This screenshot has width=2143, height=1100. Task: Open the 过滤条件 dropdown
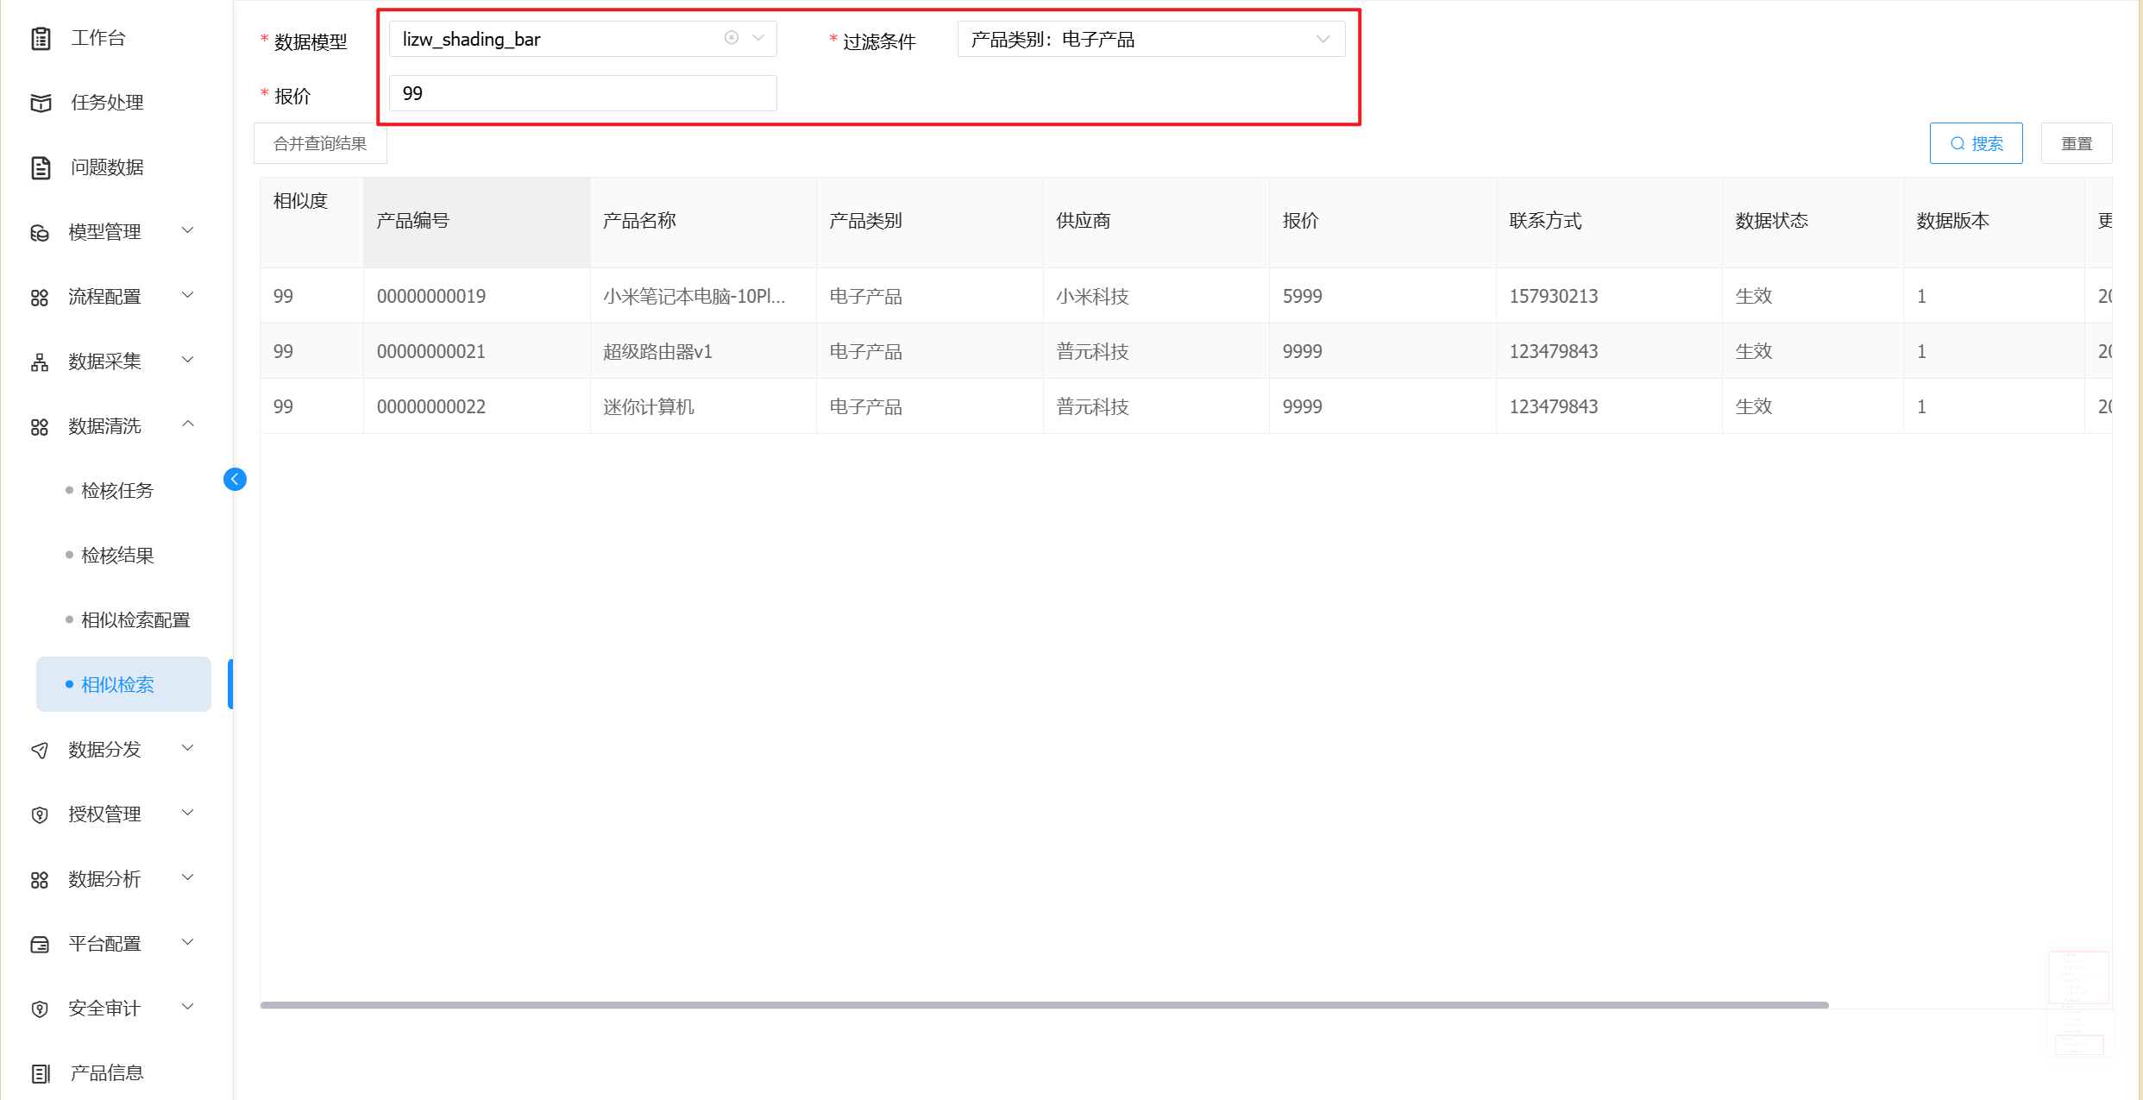[x=1322, y=39]
